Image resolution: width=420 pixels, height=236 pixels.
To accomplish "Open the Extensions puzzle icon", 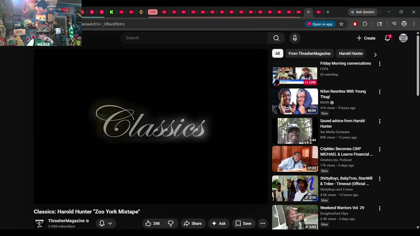I will click(x=365, y=24).
